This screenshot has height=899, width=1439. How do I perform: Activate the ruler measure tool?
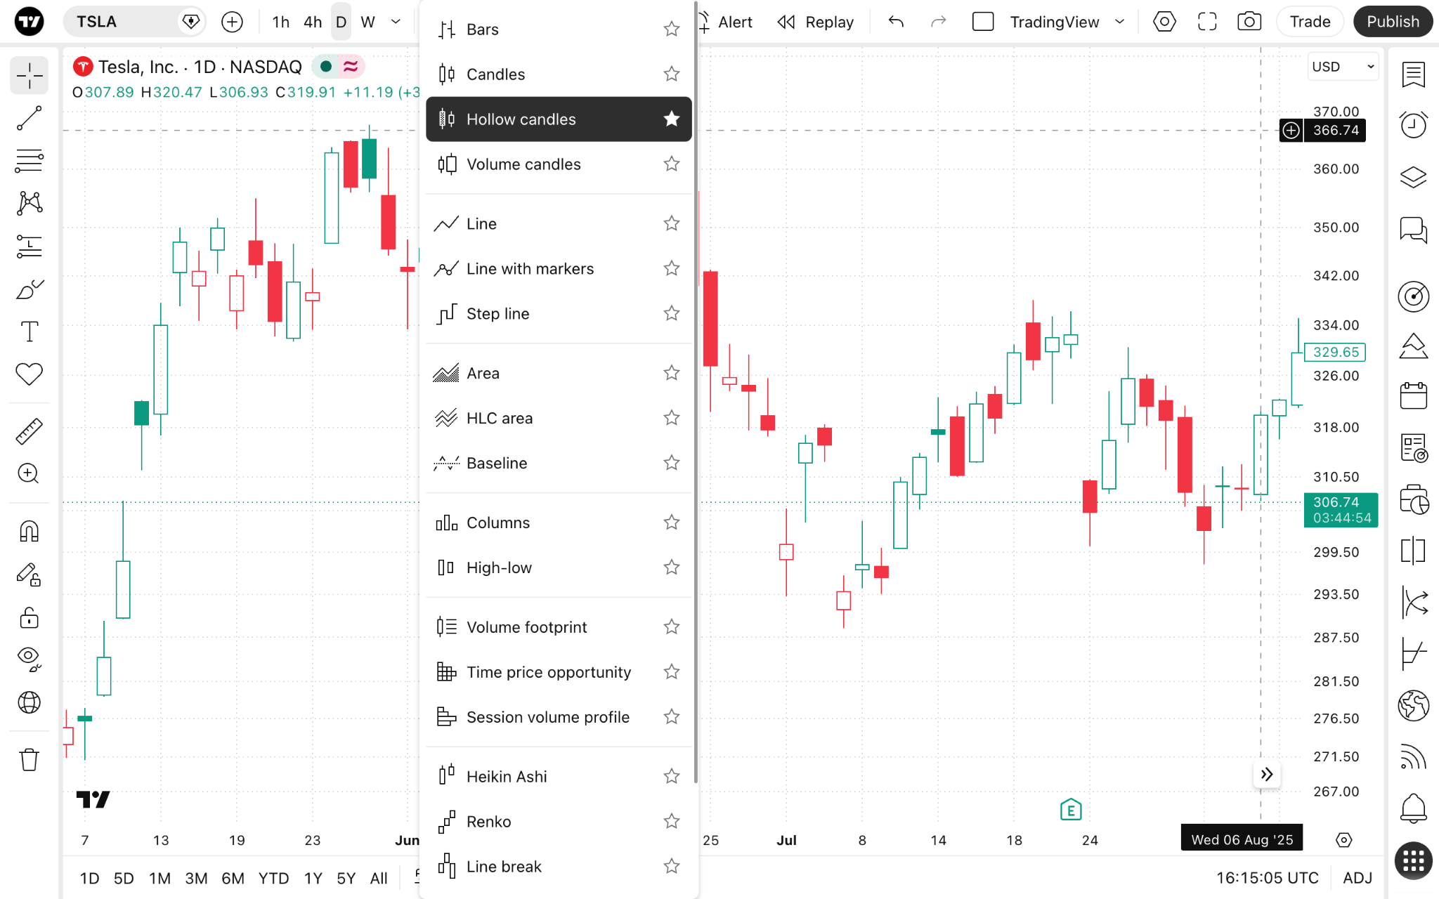click(29, 431)
